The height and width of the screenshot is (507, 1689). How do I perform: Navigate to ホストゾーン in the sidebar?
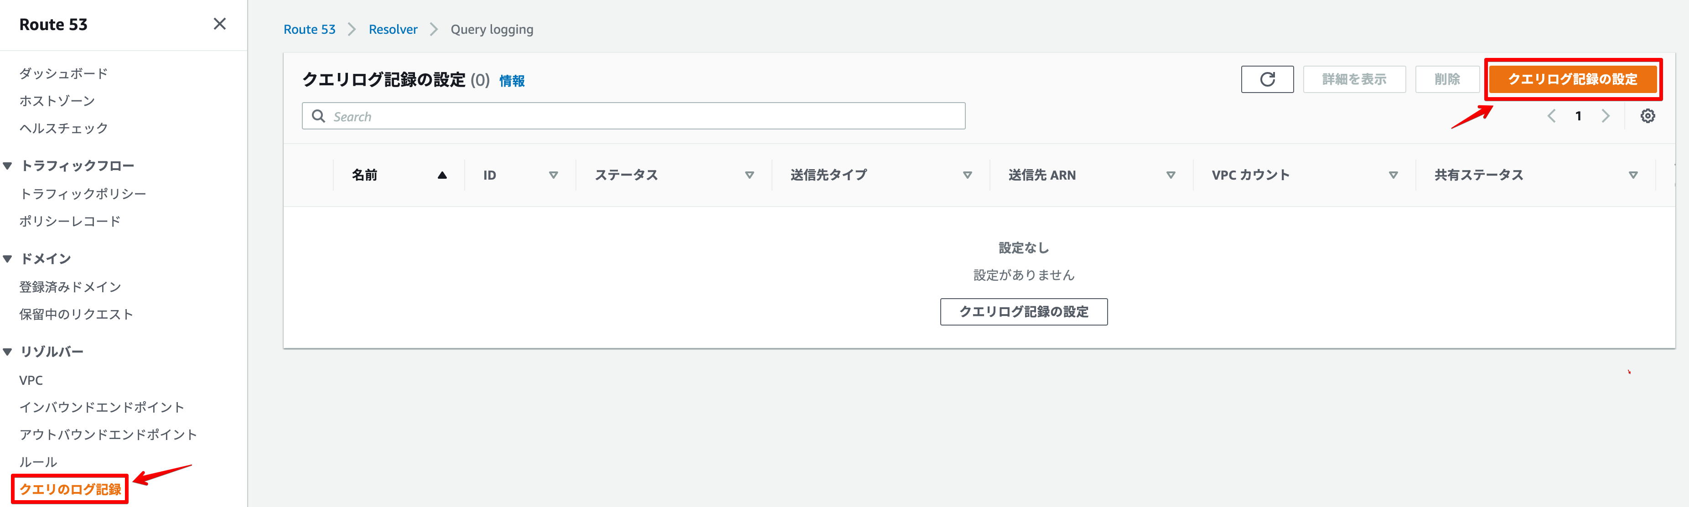click(x=57, y=100)
